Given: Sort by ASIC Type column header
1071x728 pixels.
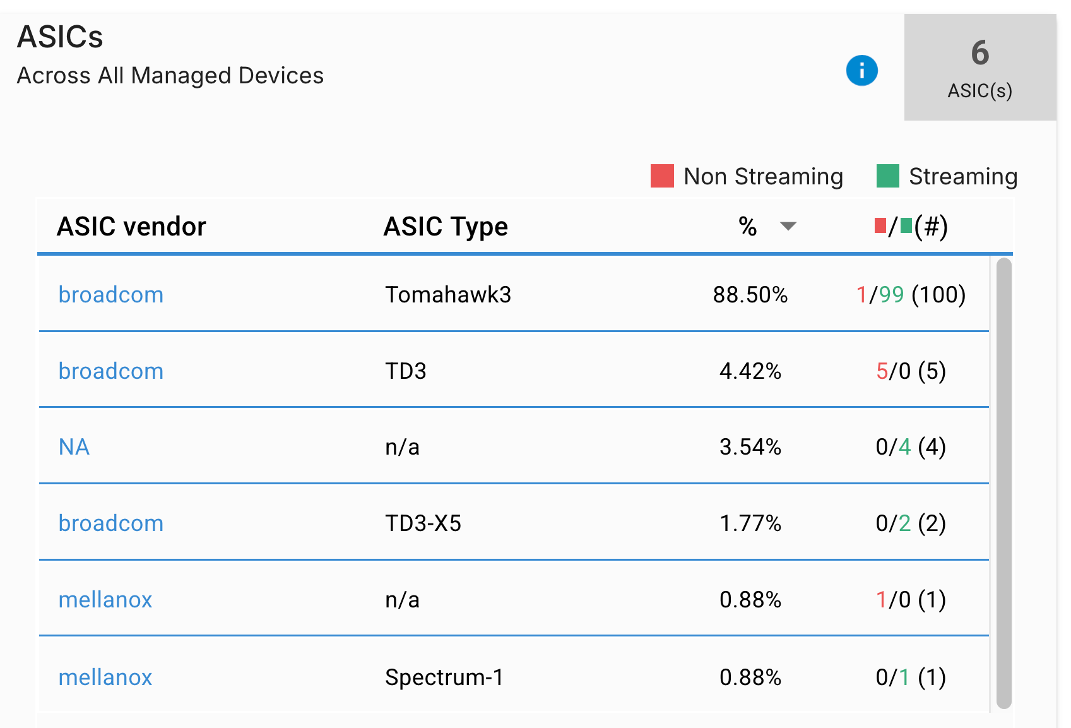Looking at the screenshot, I should pos(446,227).
